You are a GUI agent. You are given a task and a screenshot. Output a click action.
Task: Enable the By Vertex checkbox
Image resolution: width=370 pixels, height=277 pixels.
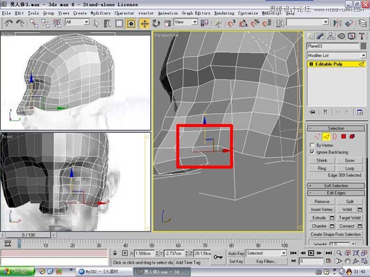tap(312, 145)
